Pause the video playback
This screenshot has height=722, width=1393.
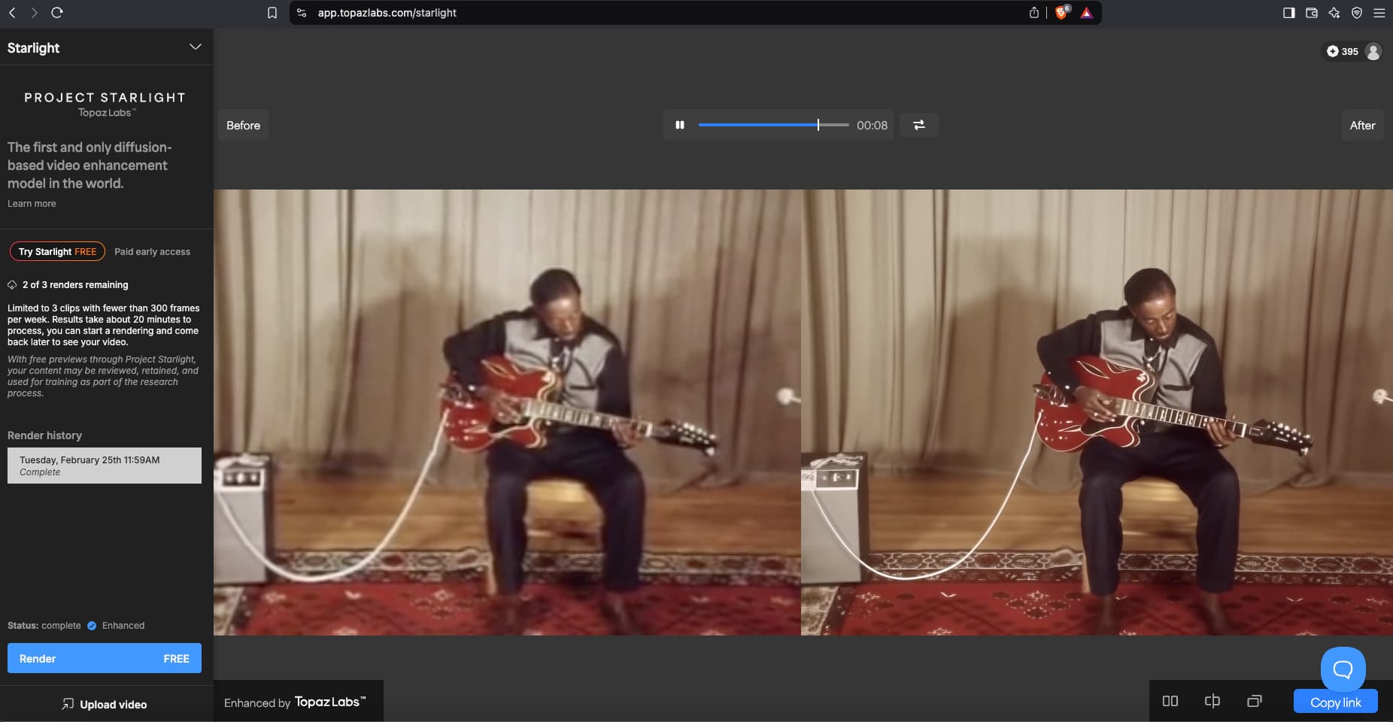[680, 126]
